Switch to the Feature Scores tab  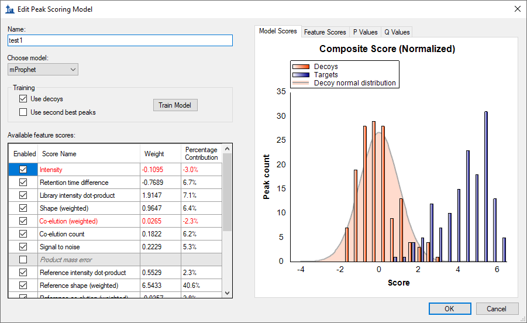point(325,32)
